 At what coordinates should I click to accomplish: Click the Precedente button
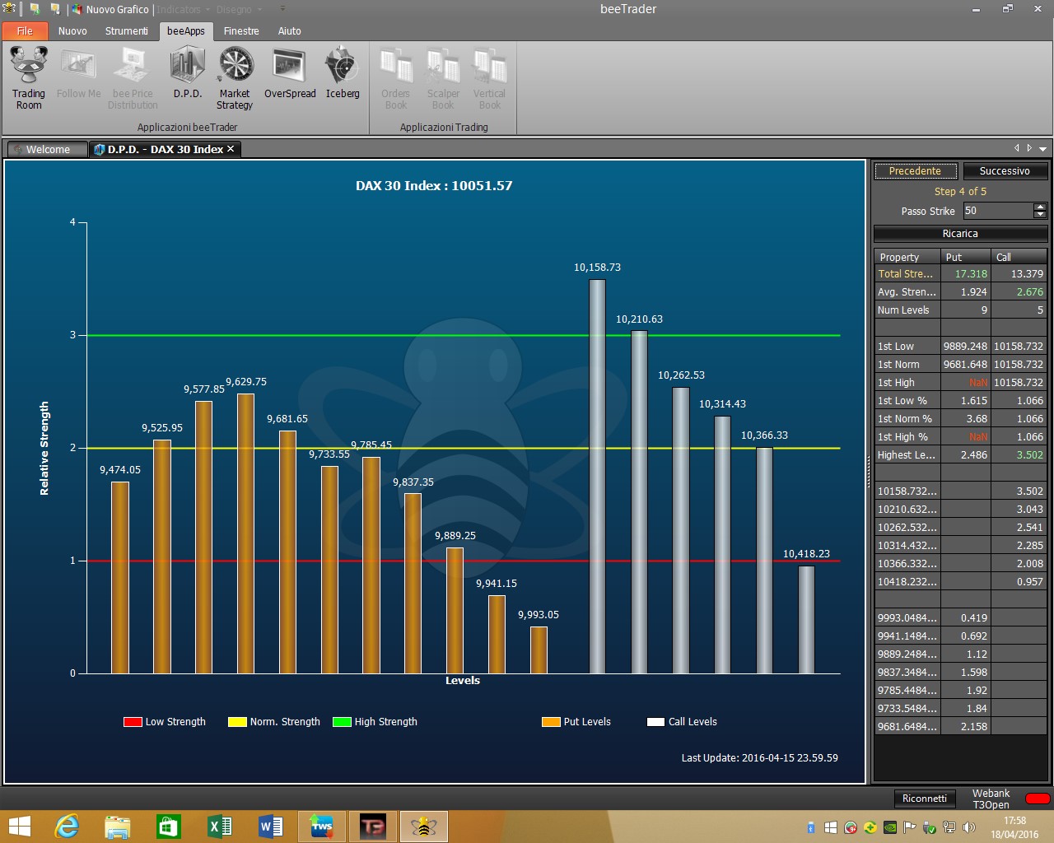tap(915, 171)
